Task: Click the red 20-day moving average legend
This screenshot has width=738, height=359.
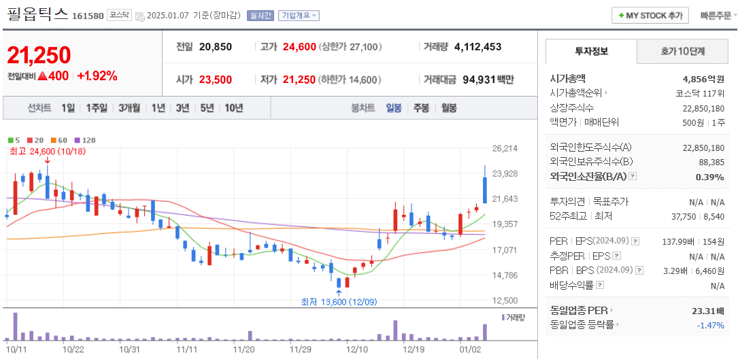Action: pyautogui.click(x=35, y=140)
